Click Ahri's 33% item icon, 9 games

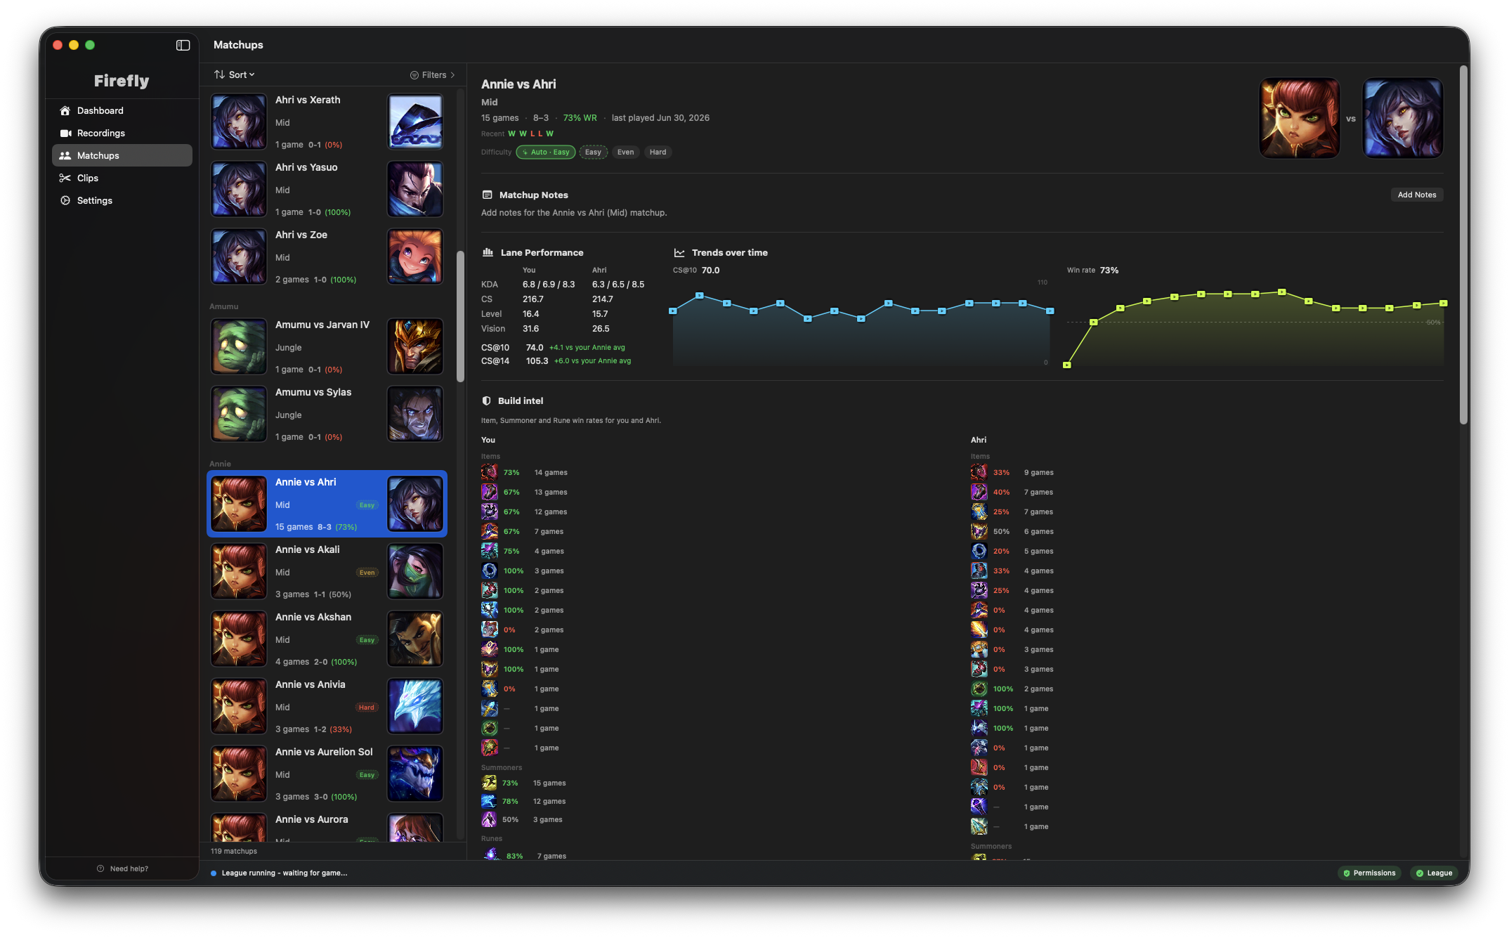click(979, 472)
